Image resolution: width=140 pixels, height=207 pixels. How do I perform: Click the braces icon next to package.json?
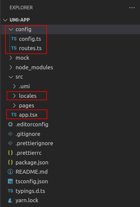coord(10,162)
